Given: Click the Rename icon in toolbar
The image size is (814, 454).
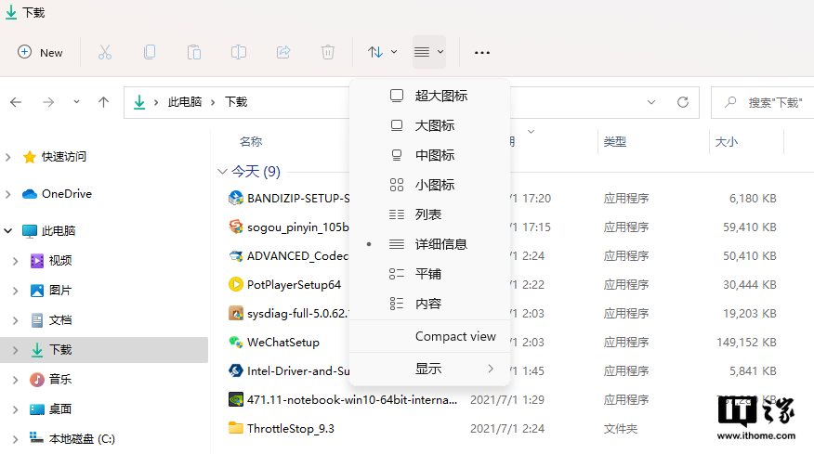Looking at the screenshot, I should [x=239, y=53].
